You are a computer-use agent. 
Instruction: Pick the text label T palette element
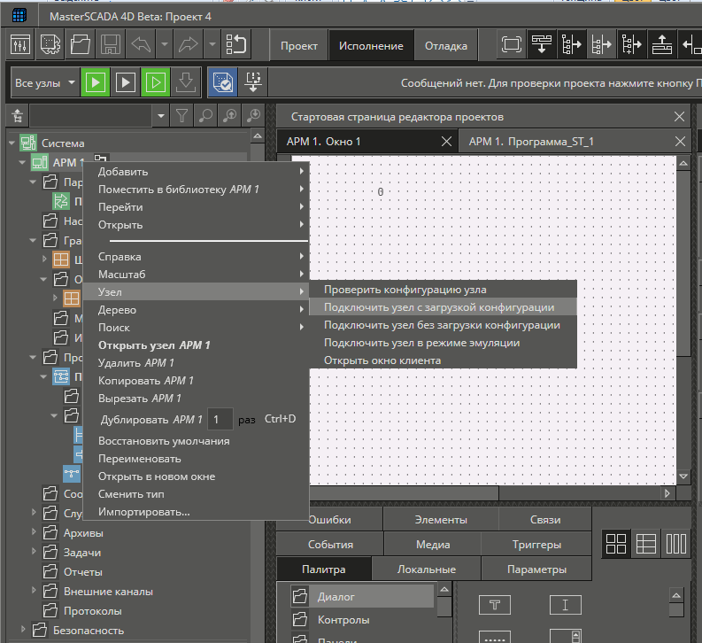point(494,606)
